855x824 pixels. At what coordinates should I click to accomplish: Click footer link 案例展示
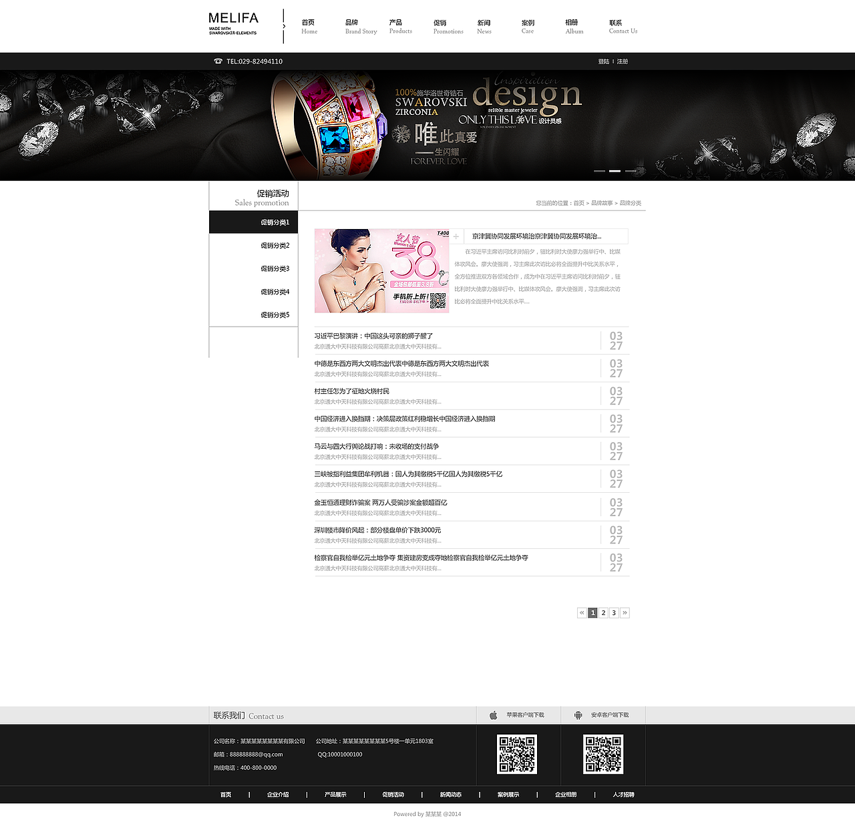click(x=508, y=795)
